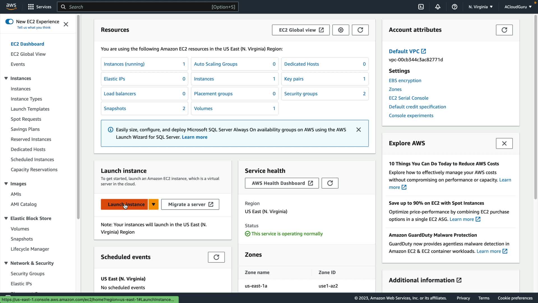This screenshot has width=538, height=303.
Task: Refresh the Account attributes panel
Action: [x=504, y=30]
